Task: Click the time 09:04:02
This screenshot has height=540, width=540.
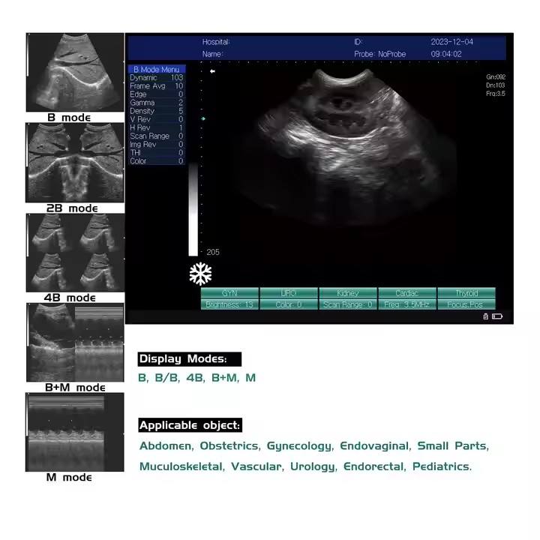Action: click(x=446, y=54)
